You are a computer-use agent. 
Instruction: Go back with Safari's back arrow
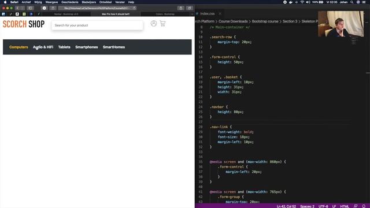pyautogui.click(x=17, y=8)
